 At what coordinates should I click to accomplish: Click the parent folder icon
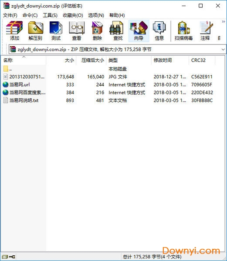[x=6, y=69]
